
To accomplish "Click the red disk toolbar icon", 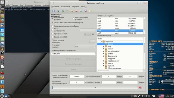I will tap(76, 11).
